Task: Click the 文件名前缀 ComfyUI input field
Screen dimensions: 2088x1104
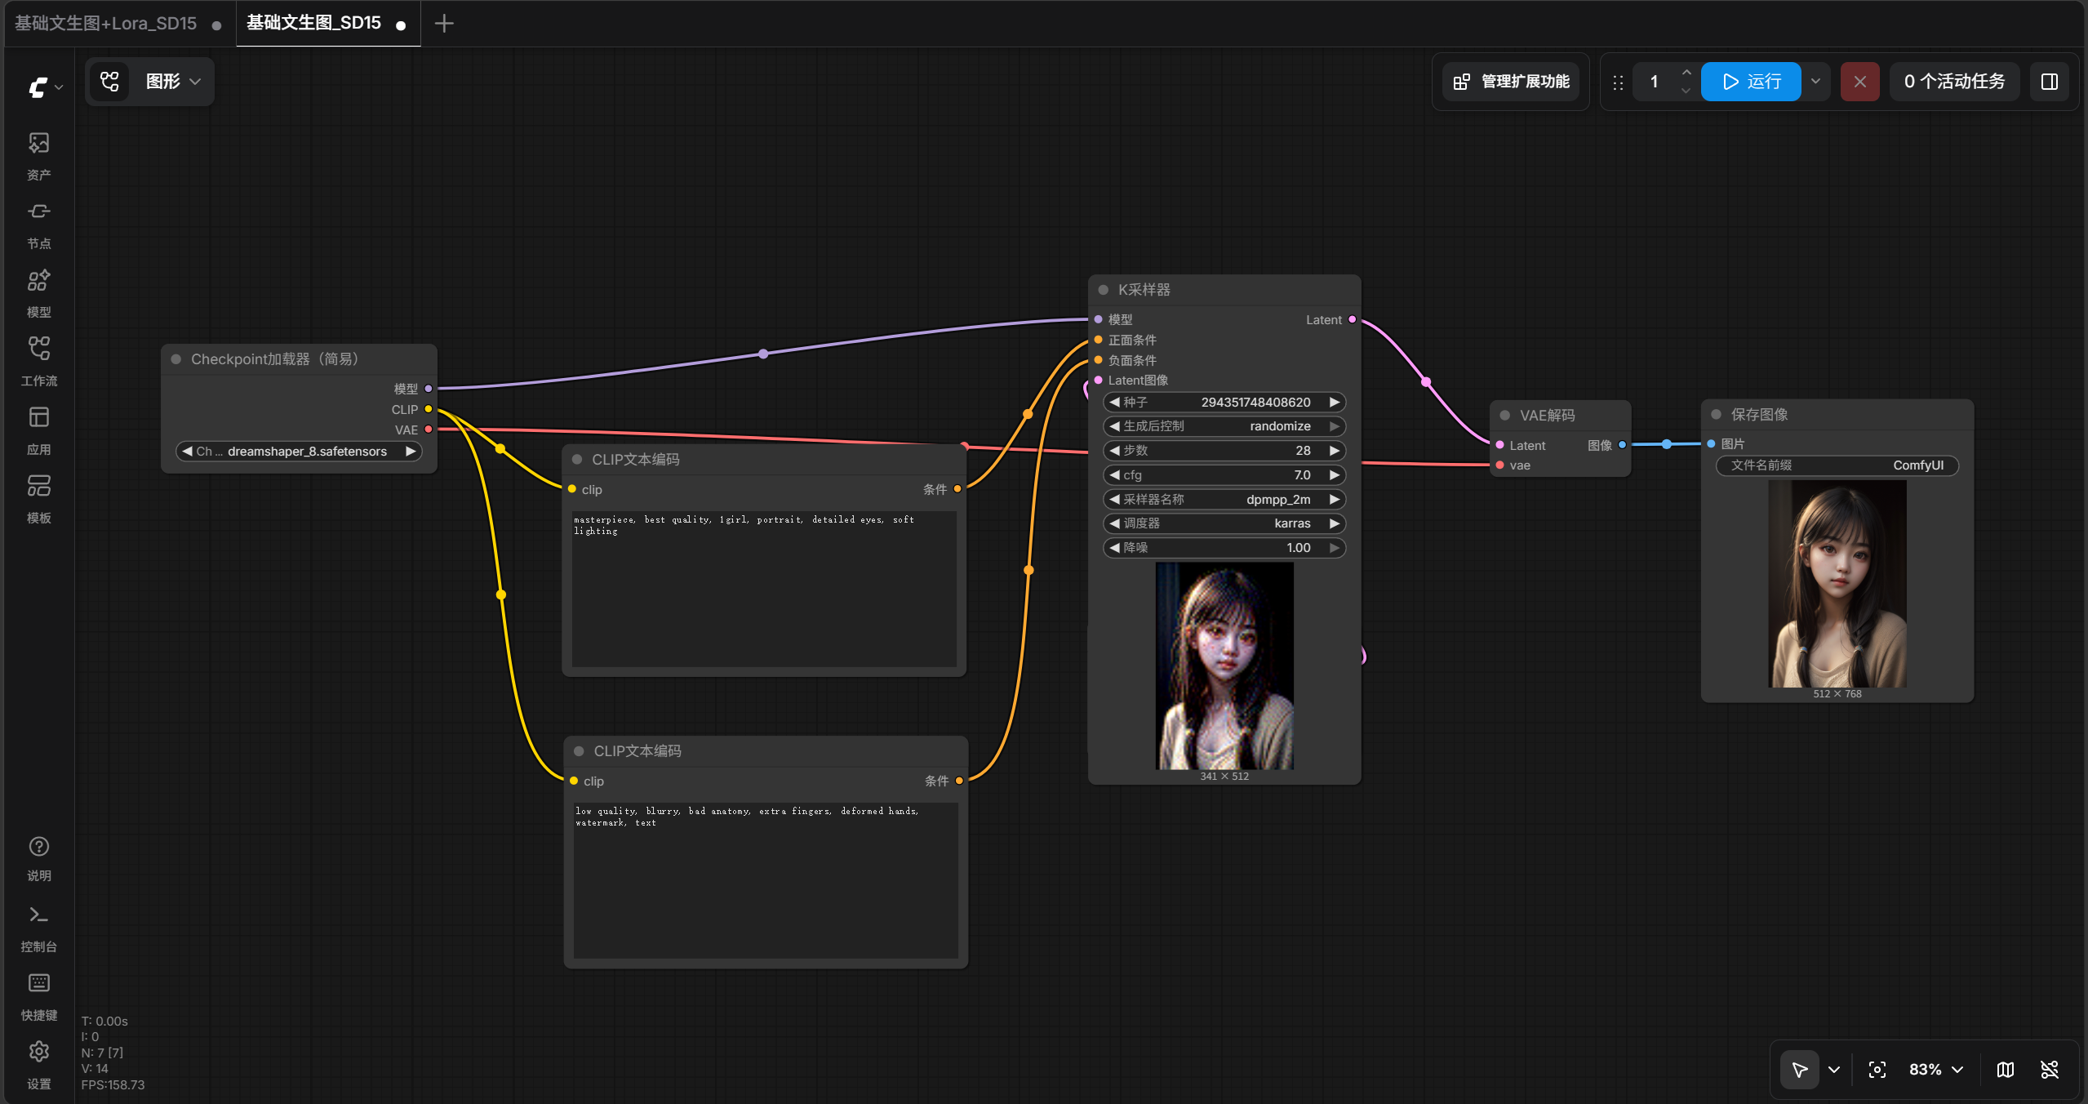Action: [1837, 465]
